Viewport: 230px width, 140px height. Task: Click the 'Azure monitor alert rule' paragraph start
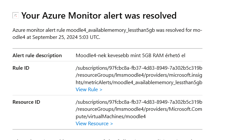pyautogui.click(x=39, y=30)
